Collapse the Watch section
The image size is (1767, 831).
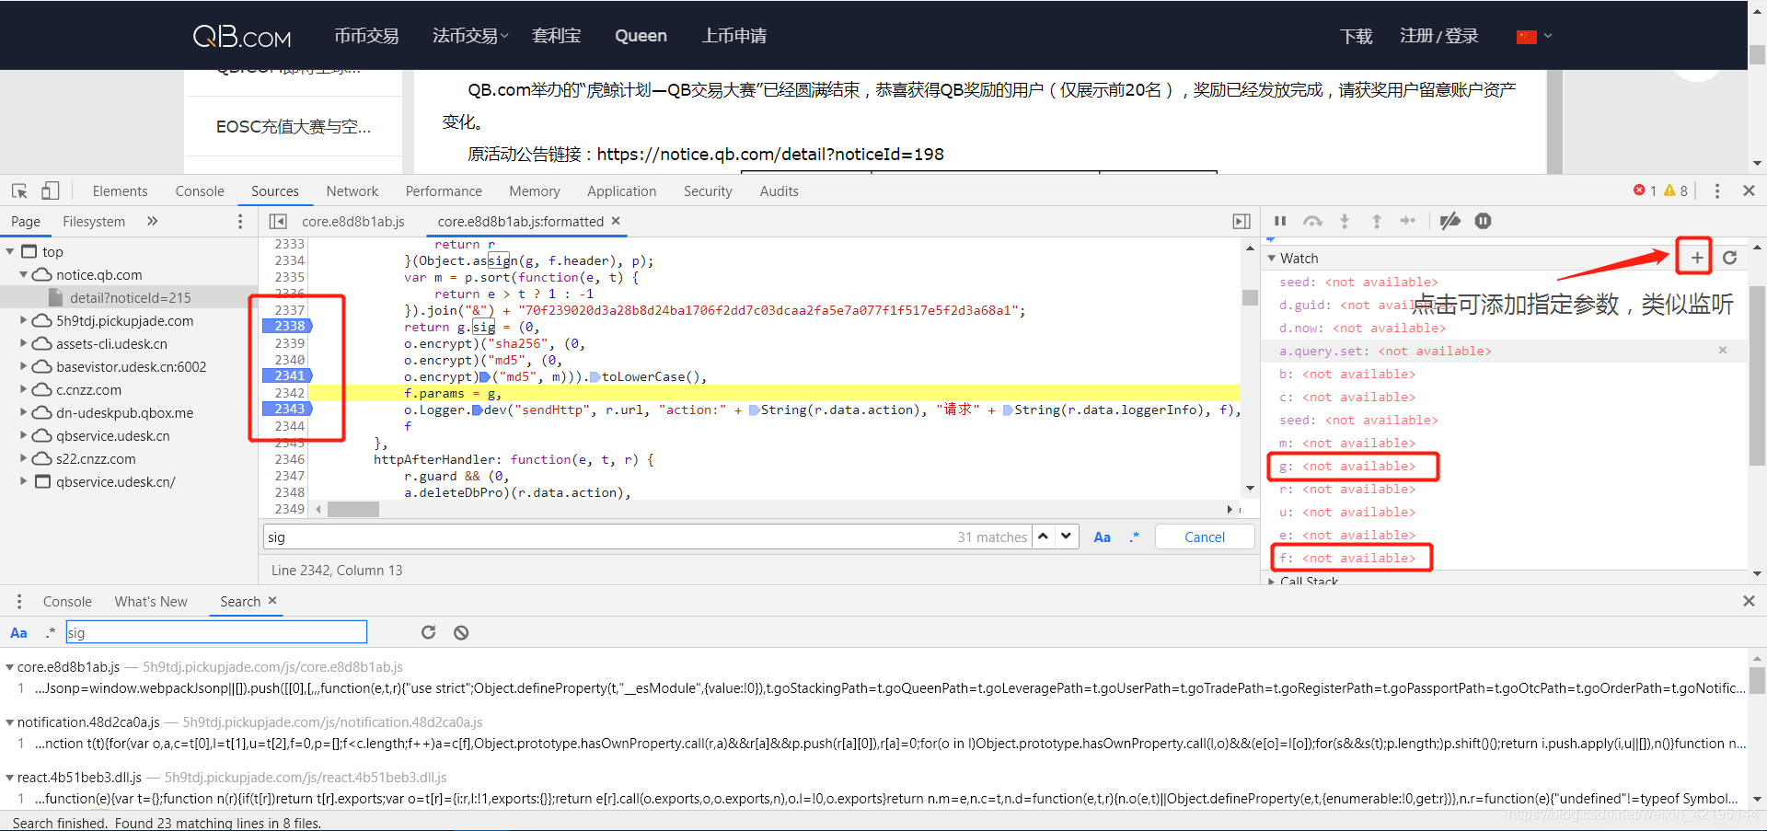(x=1272, y=259)
